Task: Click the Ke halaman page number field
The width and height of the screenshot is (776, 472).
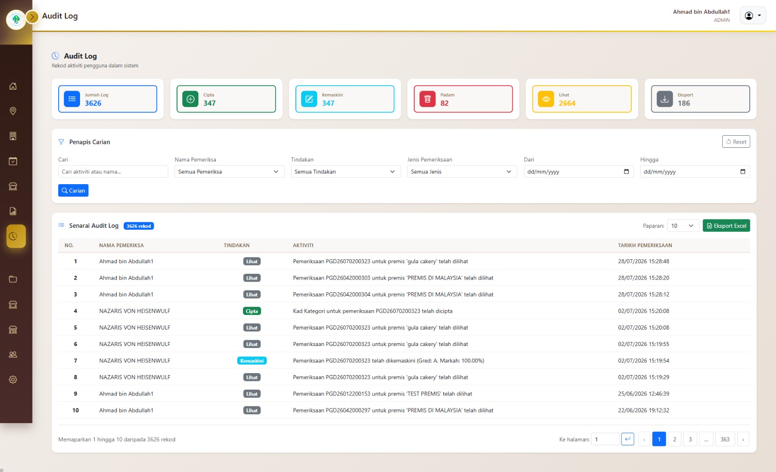Action: click(x=605, y=439)
